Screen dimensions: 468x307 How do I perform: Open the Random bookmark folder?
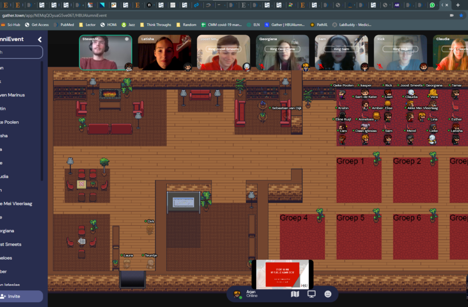click(186, 25)
